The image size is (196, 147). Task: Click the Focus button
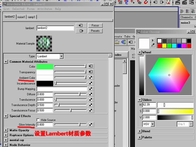click(x=95, y=25)
